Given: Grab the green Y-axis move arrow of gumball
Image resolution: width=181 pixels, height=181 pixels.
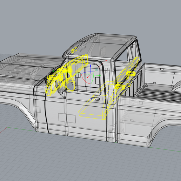Looking at the screenshot, I should 100,75.
